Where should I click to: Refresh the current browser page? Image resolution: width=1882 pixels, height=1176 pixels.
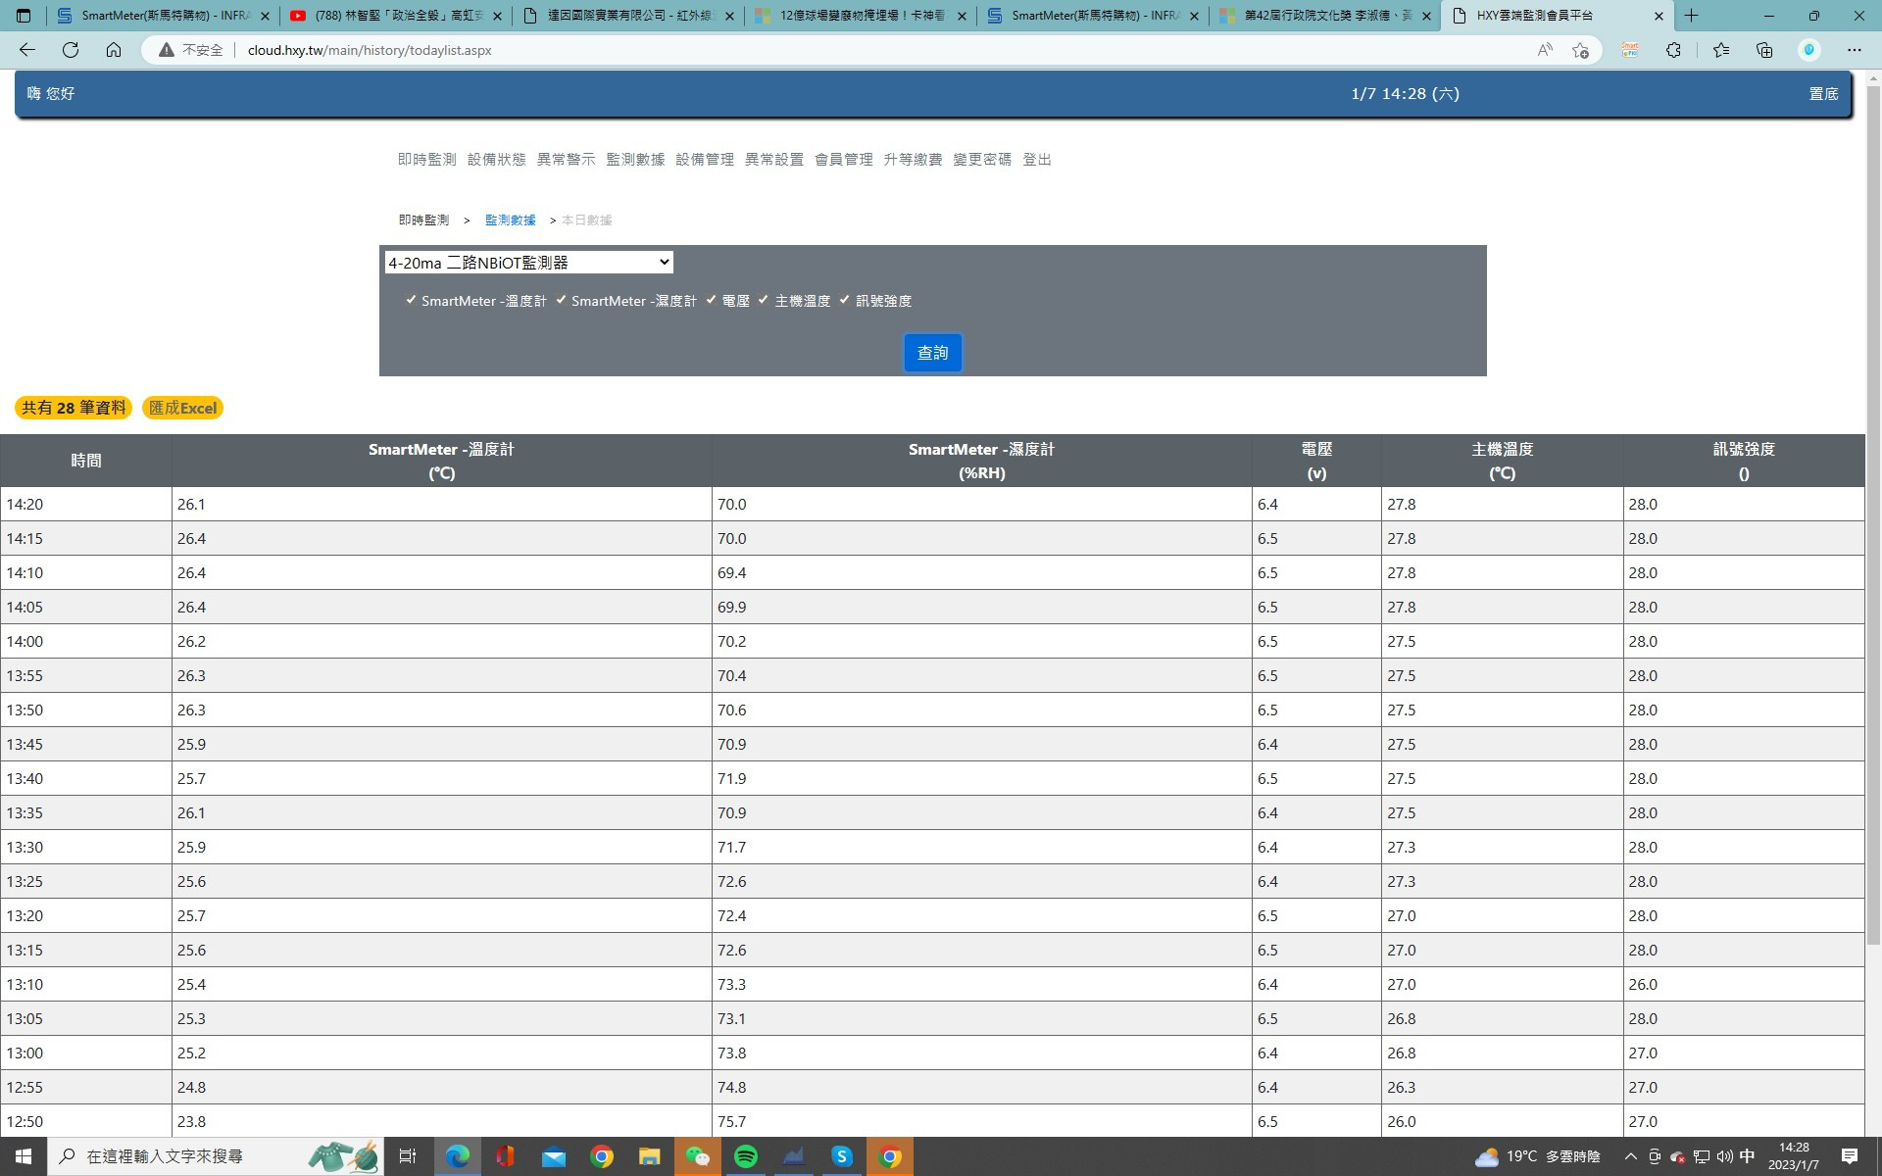pyautogui.click(x=71, y=50)
